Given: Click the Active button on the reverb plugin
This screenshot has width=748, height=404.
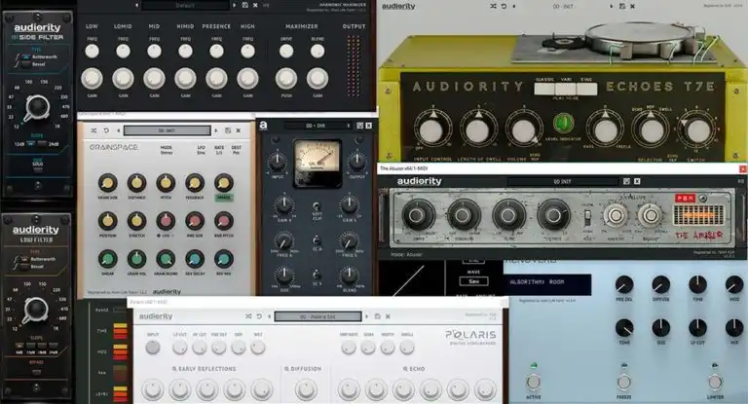Looking at the screenshot, I should tap(534, 382).
